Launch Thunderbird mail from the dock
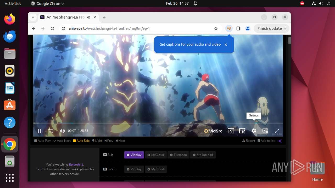 tap(10, 36)
